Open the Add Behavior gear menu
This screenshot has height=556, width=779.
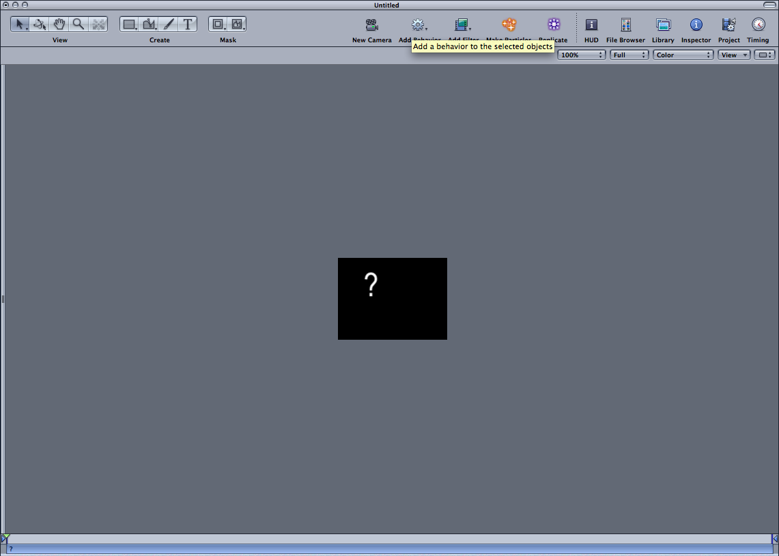(x=418, y=25)
